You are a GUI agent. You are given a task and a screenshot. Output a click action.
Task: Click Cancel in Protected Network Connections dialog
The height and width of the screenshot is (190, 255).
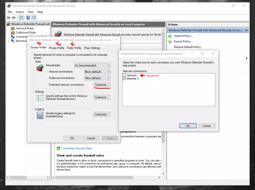pos(207,126)
